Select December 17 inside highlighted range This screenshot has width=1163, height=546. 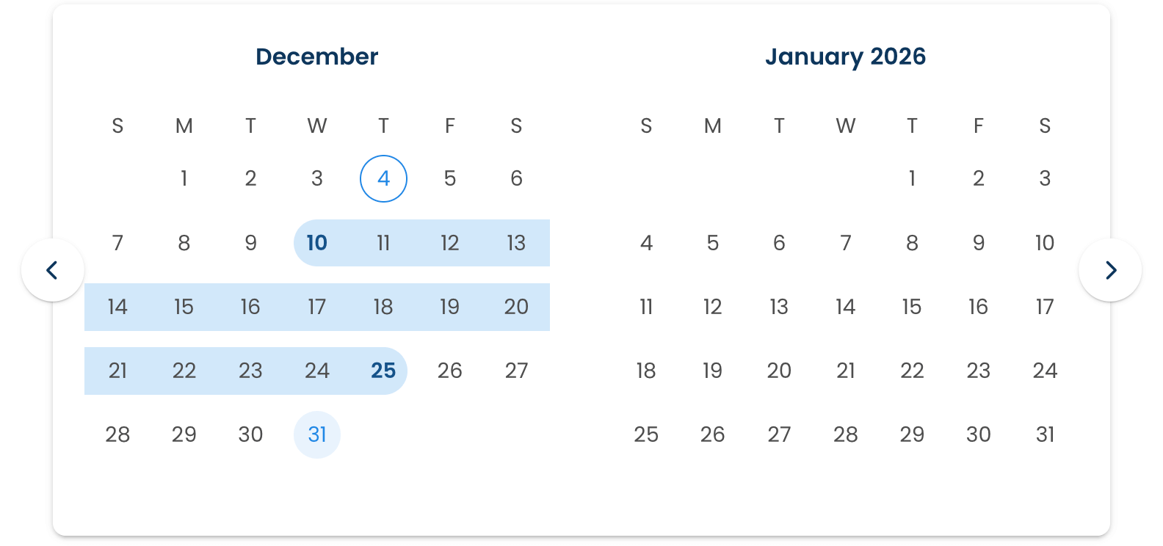point(317,307)
